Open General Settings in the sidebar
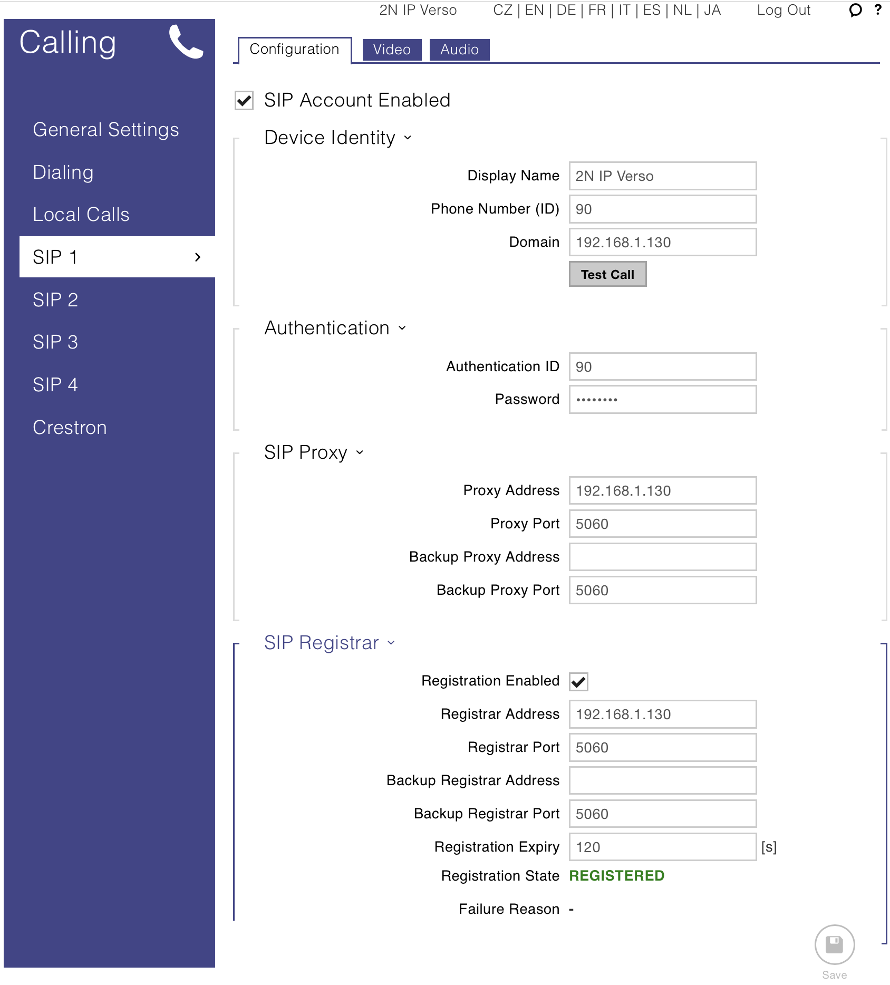The image size is (890, 985). coord(106,130)
